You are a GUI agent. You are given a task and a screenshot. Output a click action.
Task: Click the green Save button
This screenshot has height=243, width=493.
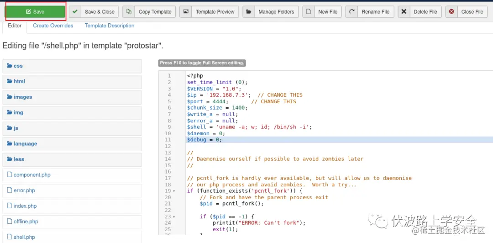tap(35, 11)
